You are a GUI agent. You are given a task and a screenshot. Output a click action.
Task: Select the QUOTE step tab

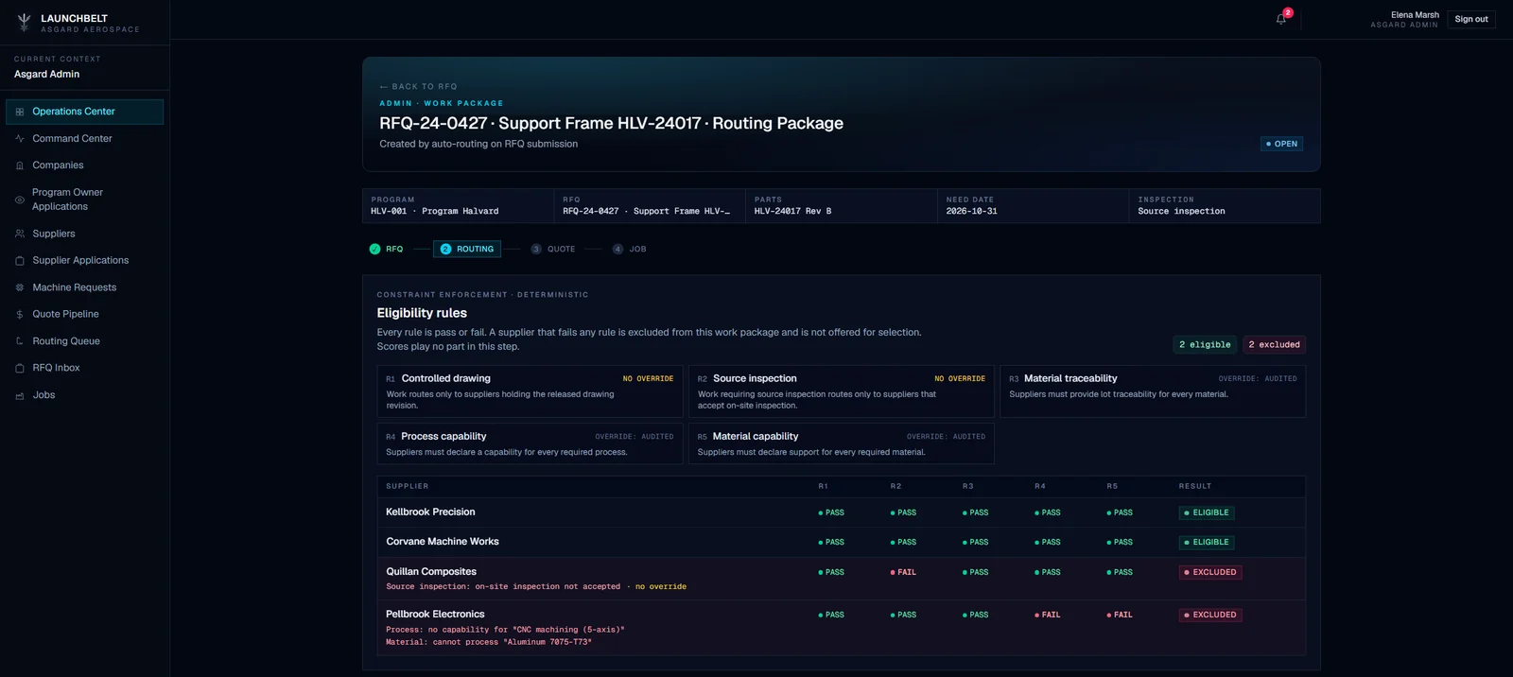point(553,250)
